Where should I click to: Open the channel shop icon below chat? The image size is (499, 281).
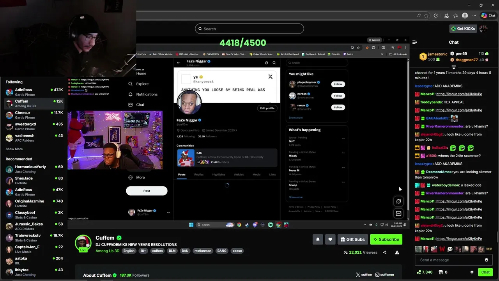[x=441, y=272]
